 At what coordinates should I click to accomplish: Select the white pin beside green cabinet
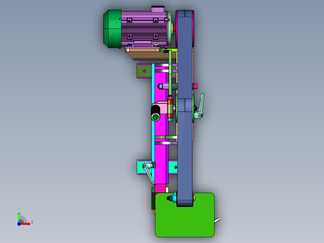(x=217, y=220)
